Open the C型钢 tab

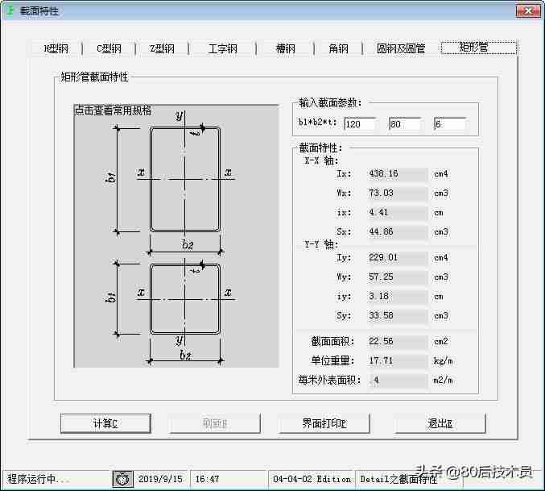pos(109,48)
